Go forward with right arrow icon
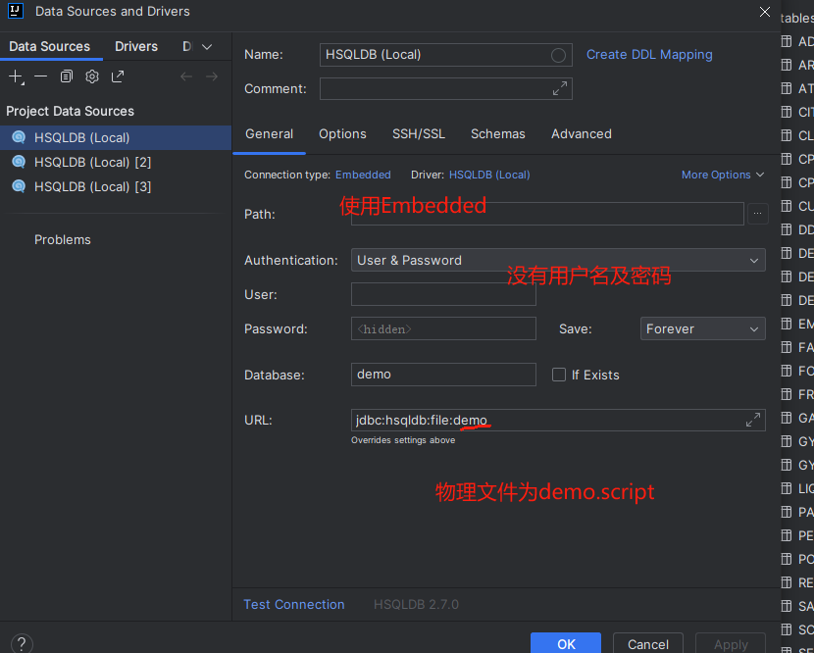Image resolution: width=814 pixels, height=653 pixels. pos(211,76)
